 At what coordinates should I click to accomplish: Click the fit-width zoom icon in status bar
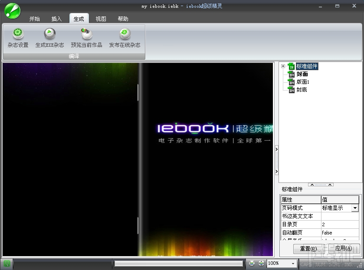(x=251, y=263)
